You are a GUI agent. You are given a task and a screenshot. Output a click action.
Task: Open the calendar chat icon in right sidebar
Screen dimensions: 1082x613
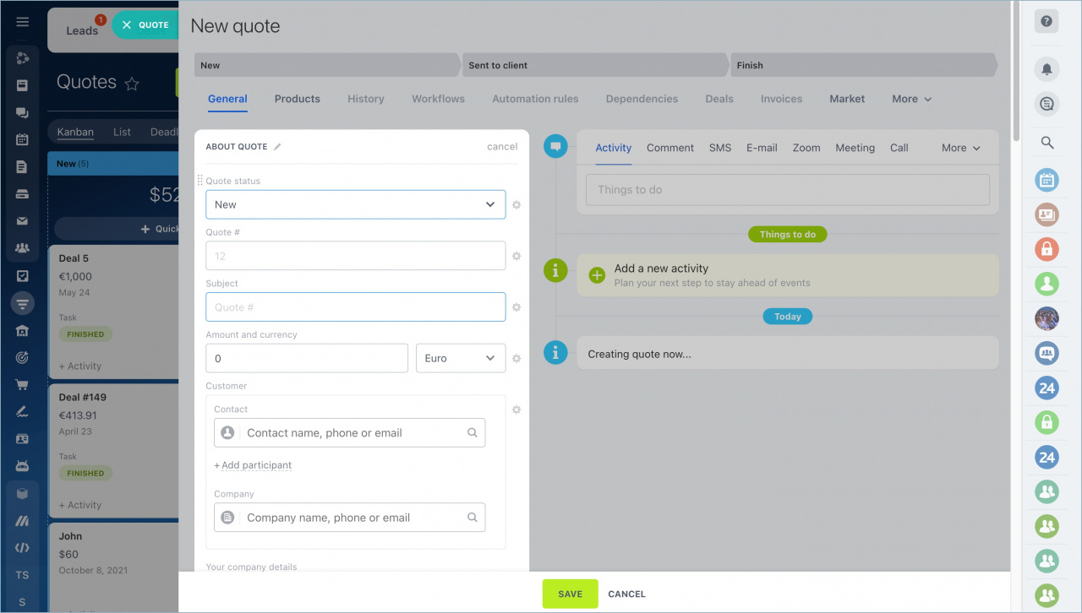[x=1046, y=179]
